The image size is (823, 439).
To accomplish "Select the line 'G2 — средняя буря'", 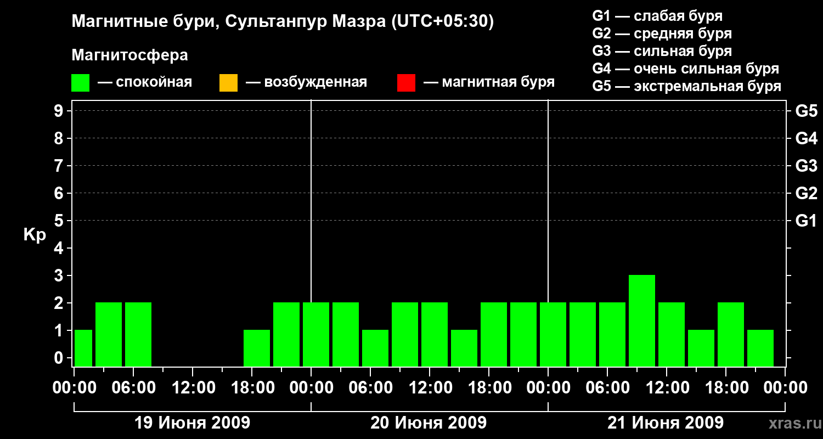I will pyautogui.click(x=662, y=33).
